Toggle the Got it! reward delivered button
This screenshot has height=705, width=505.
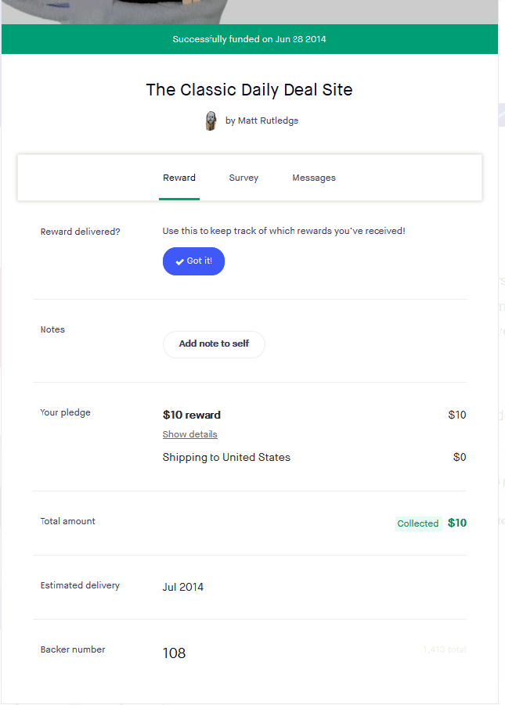193,261
